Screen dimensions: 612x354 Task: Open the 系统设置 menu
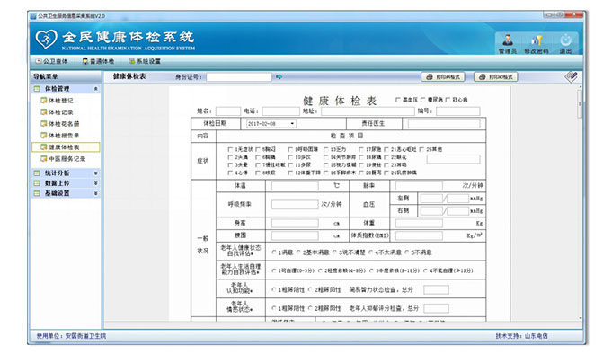pyautogui.click(x=145, y=61)
